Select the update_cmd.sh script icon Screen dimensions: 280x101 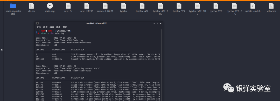pos(253,6)
